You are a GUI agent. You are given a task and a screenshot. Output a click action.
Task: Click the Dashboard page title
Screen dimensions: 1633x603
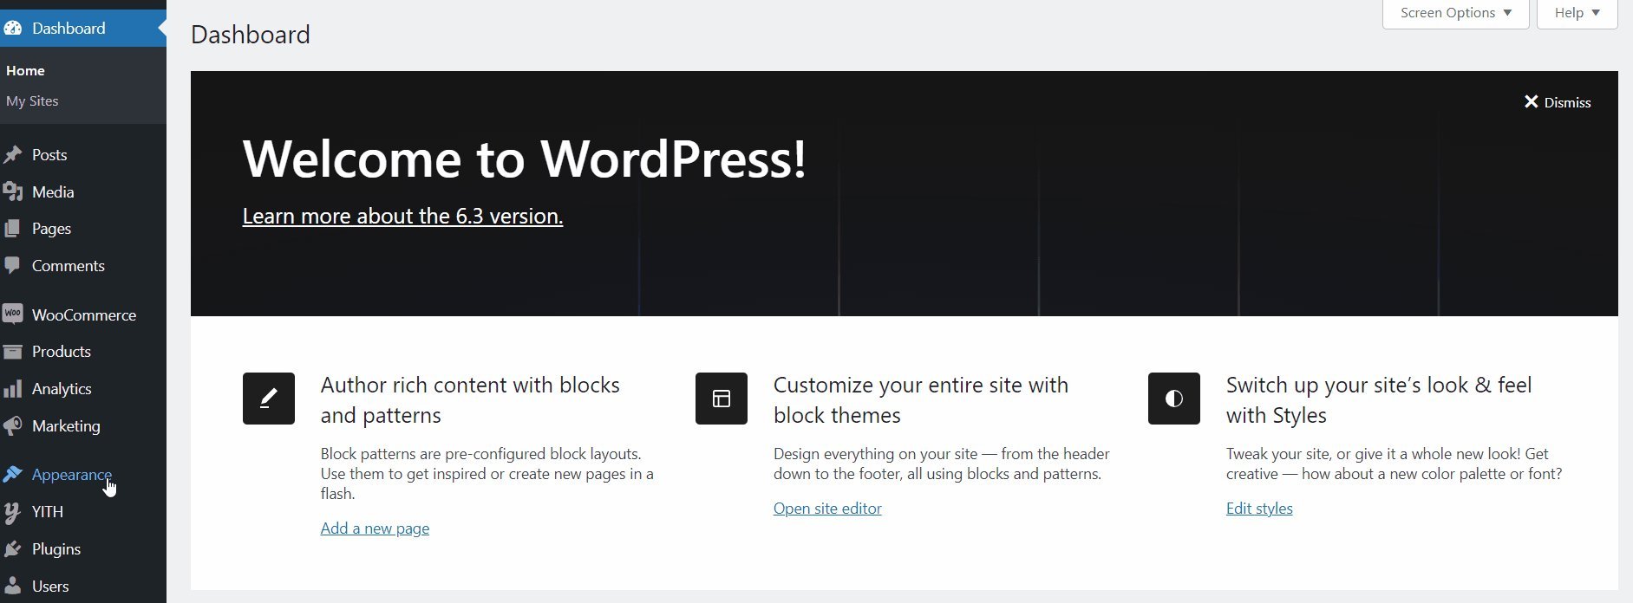pos(251,35)
